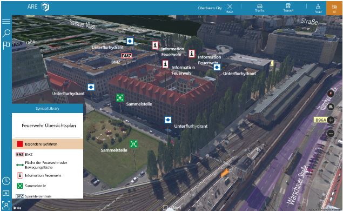This screenshot has height=211, width=343.
Task: Click the person-in-frame icon at sidebar bottom
Action: click(x=6, y=205)
